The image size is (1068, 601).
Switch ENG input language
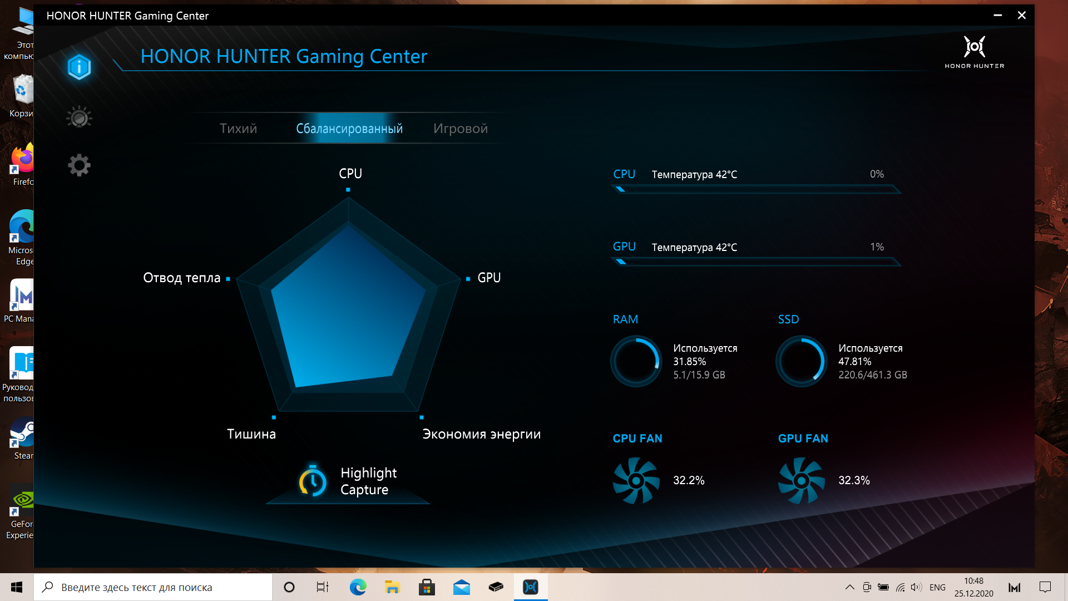coord(937,588)
